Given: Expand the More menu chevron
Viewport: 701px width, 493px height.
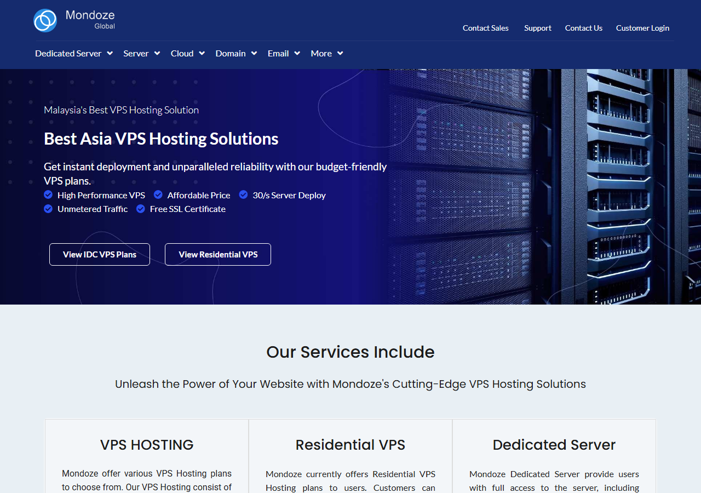Looking at the screenshot, I should [x=340, y=53].
